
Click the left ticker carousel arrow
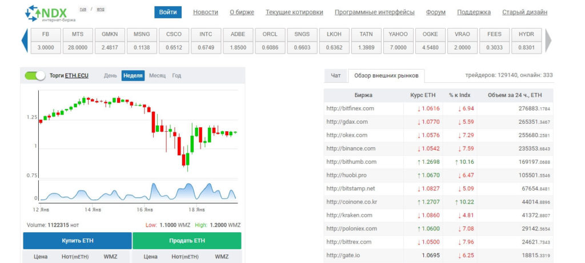[x=25, y=41]
